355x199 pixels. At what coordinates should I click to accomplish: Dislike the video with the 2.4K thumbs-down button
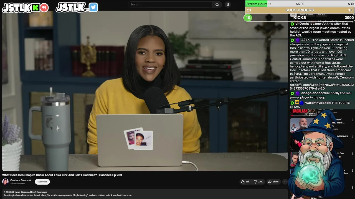point(258,182)
